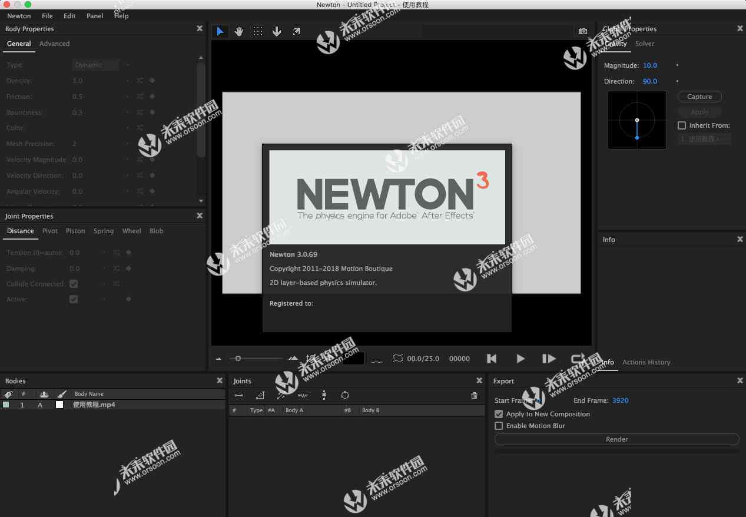
Task: Click the zoom slider handle
Action: pos(238,358)
